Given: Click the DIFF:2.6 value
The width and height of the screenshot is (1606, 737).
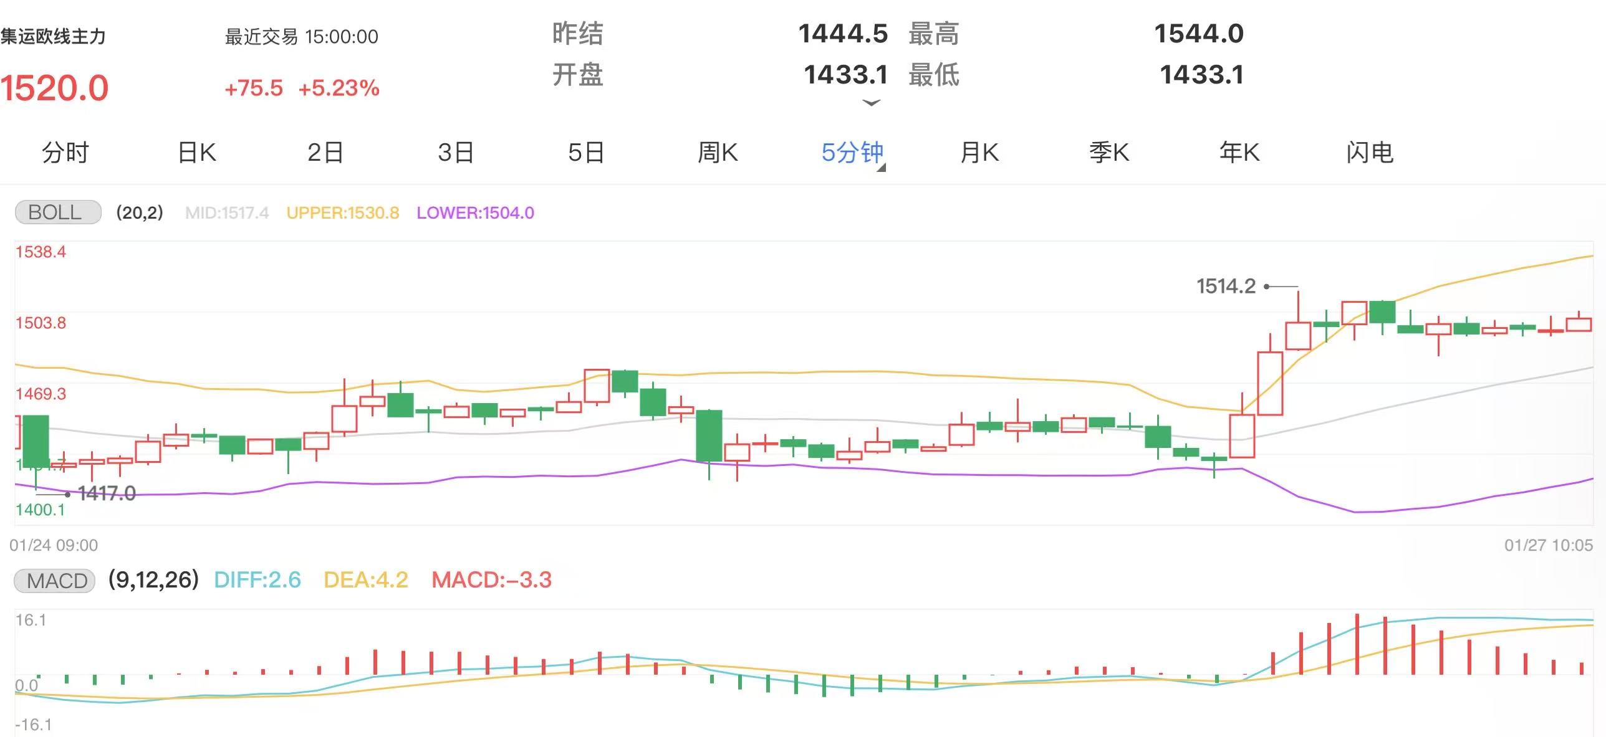Looking at the screenshot, I should 257,580.
